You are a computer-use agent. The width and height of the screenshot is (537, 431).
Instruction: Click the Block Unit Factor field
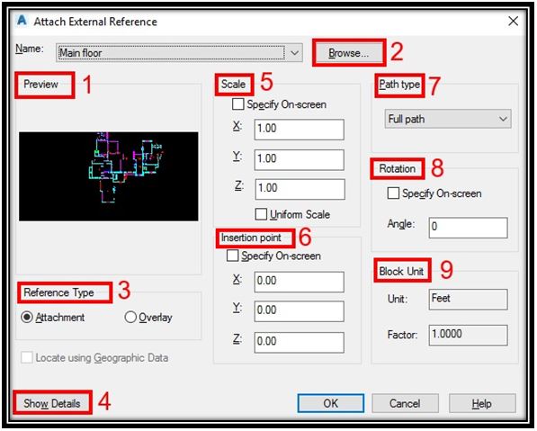click(468, 335)
